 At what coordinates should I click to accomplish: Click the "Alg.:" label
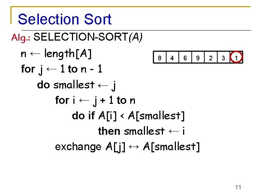coord(22,37)
